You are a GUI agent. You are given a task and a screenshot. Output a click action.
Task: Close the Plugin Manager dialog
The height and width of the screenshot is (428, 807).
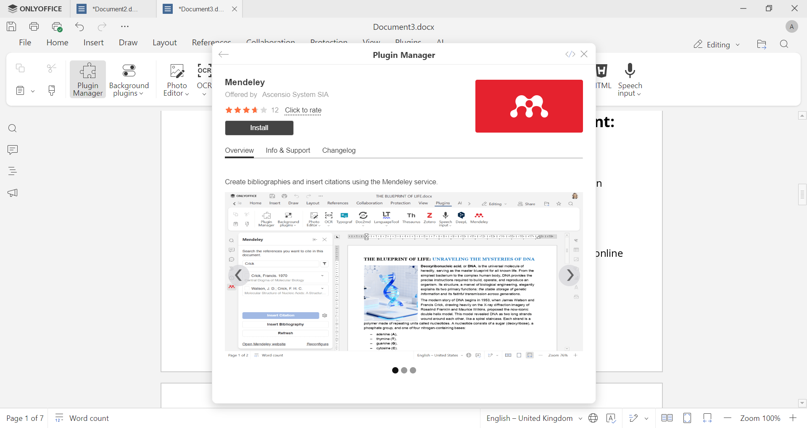click(x=584, y=54)
